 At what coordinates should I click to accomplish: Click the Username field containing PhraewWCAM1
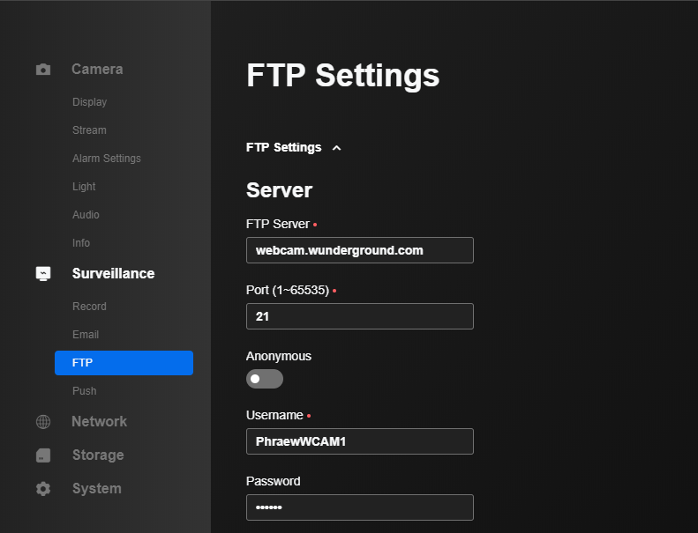click(x=360, y=441)
